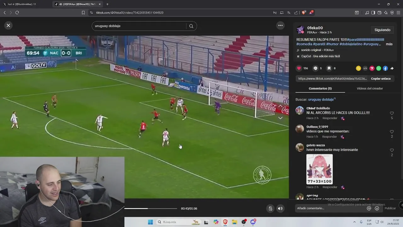Open a new browser tab with plus
403x227 pixels.
107,4
